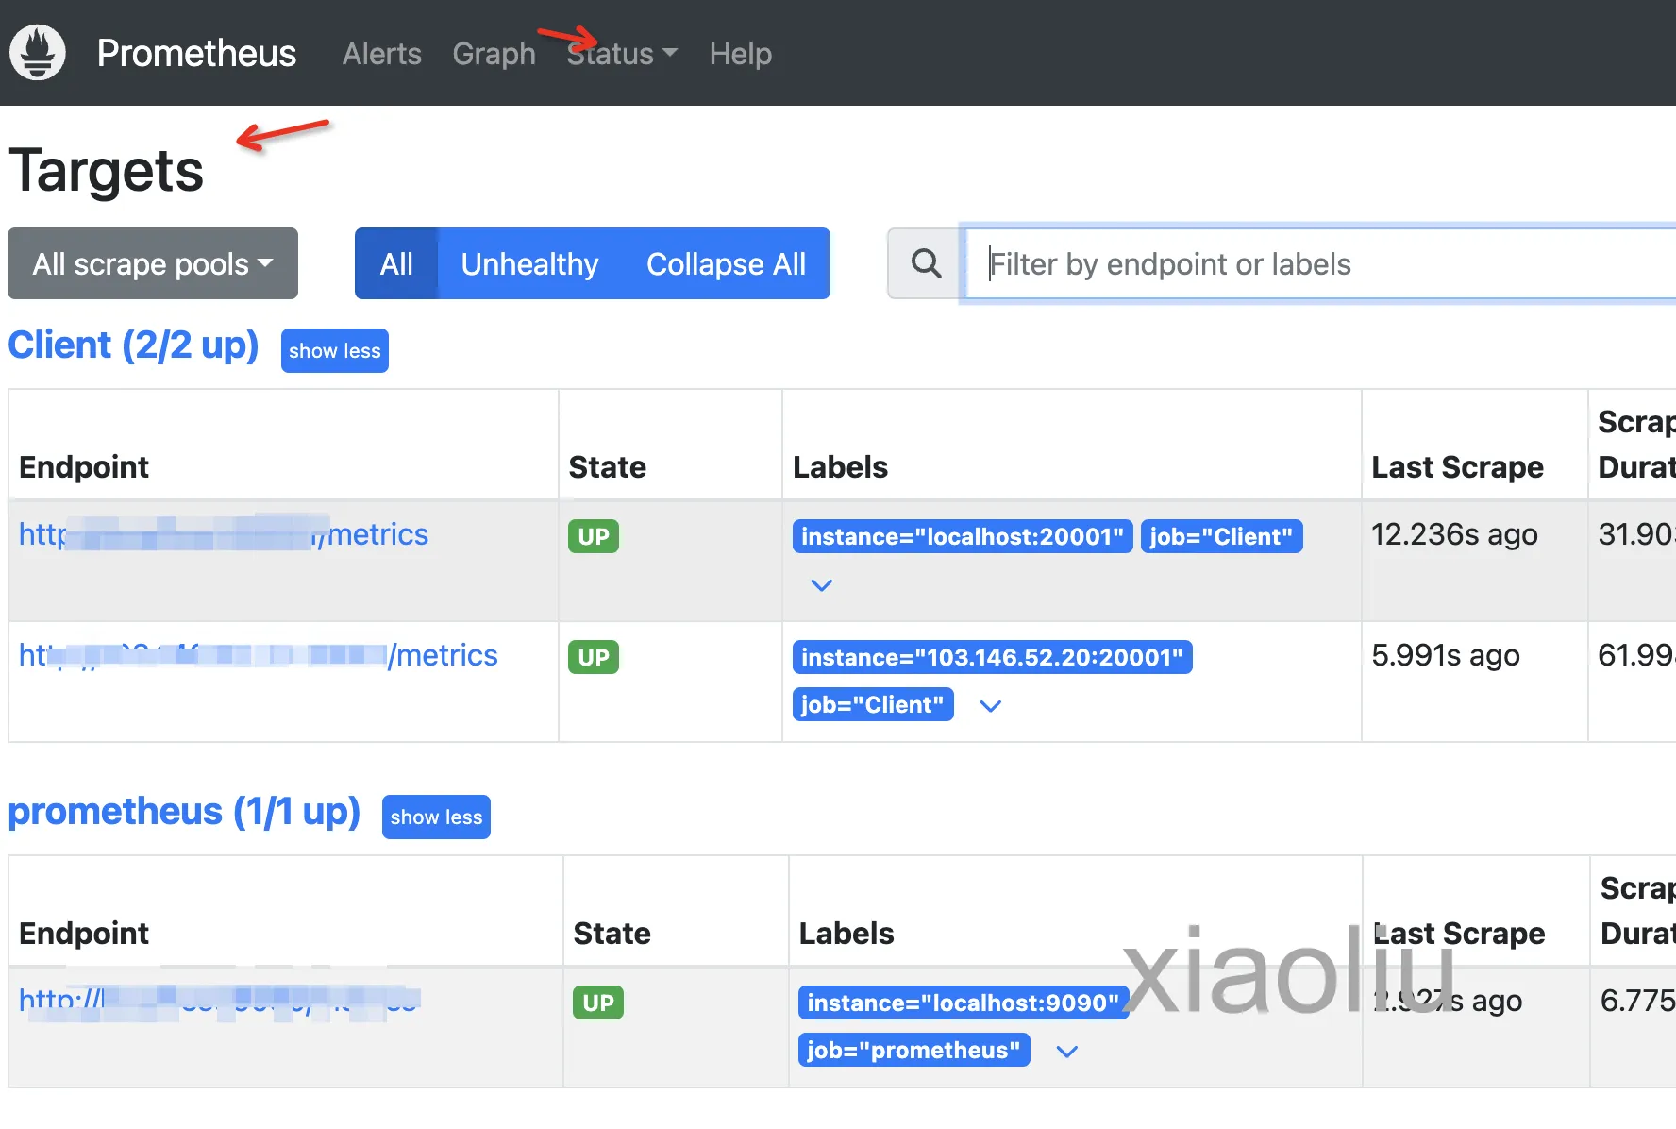Open the localhost:20001 Client metrics endpoint link
The height and width of the screenshot is (1129, 1676).
tap(224, 534)
